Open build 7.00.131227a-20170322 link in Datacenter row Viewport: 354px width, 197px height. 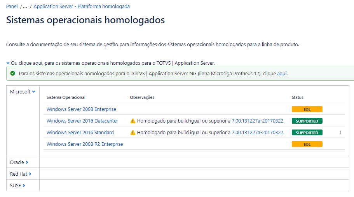[258, 121]
